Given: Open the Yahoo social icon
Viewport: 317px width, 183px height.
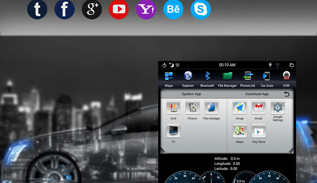Looking at the screenshot, I should point(146,9).
